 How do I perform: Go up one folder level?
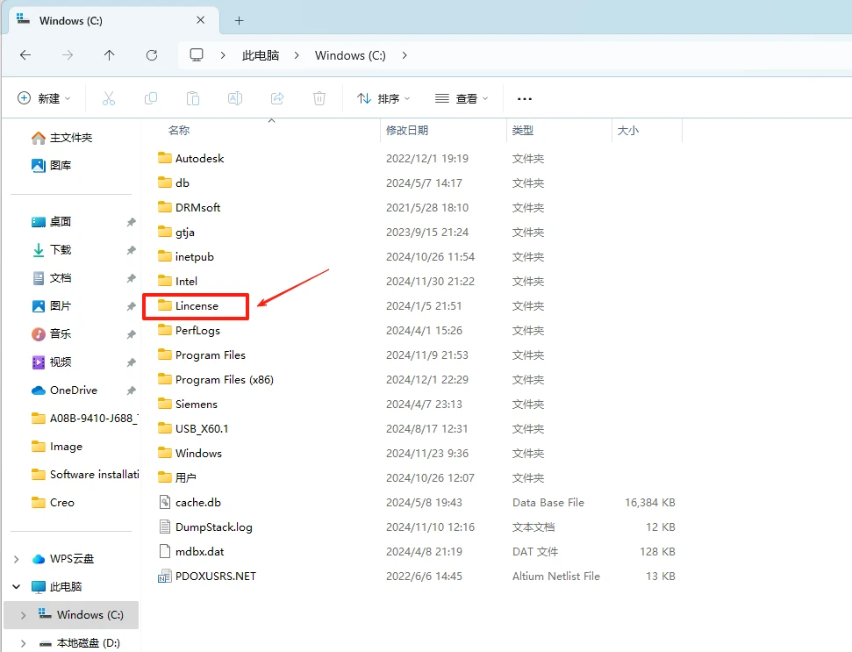point(109,55)
